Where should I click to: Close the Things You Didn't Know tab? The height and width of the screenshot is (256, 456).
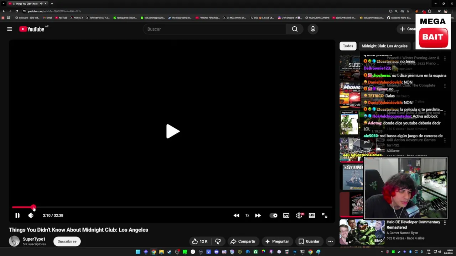46,4
